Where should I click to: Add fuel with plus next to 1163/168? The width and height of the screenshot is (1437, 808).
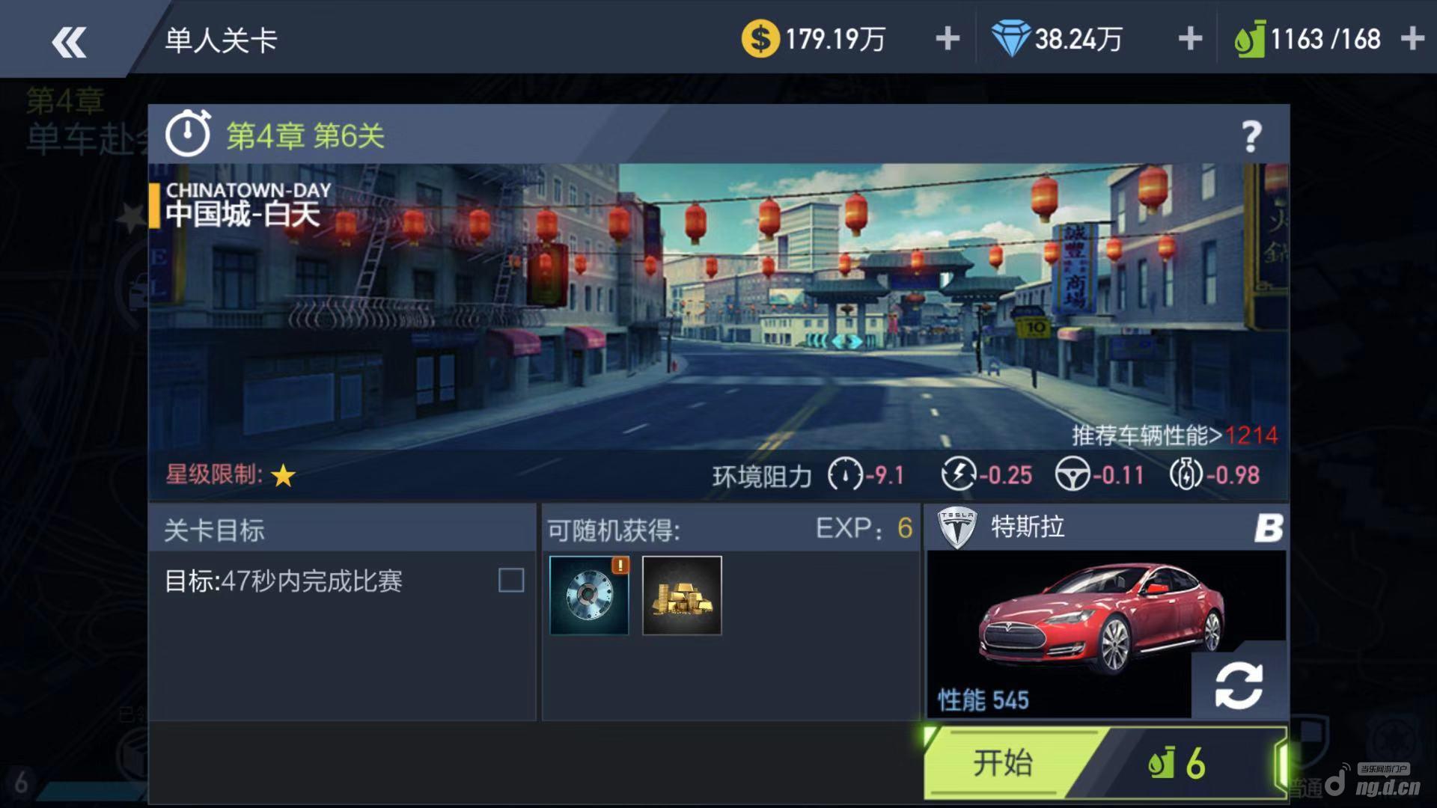(x=1412, y=39)
